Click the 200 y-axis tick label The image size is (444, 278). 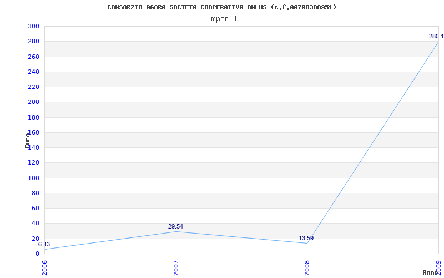point(33,102)
